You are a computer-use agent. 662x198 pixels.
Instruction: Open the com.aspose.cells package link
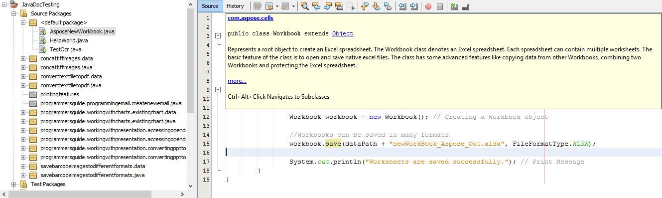point(250,18)
